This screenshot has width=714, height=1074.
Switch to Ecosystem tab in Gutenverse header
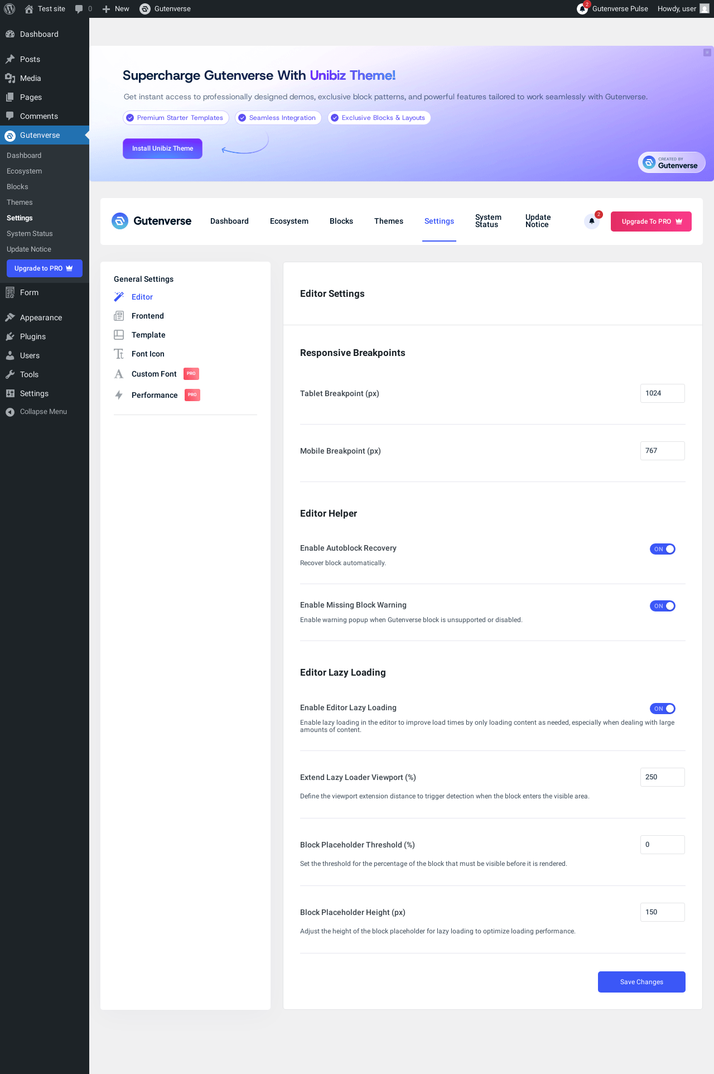pyautogui.click(x=289, y=221)
